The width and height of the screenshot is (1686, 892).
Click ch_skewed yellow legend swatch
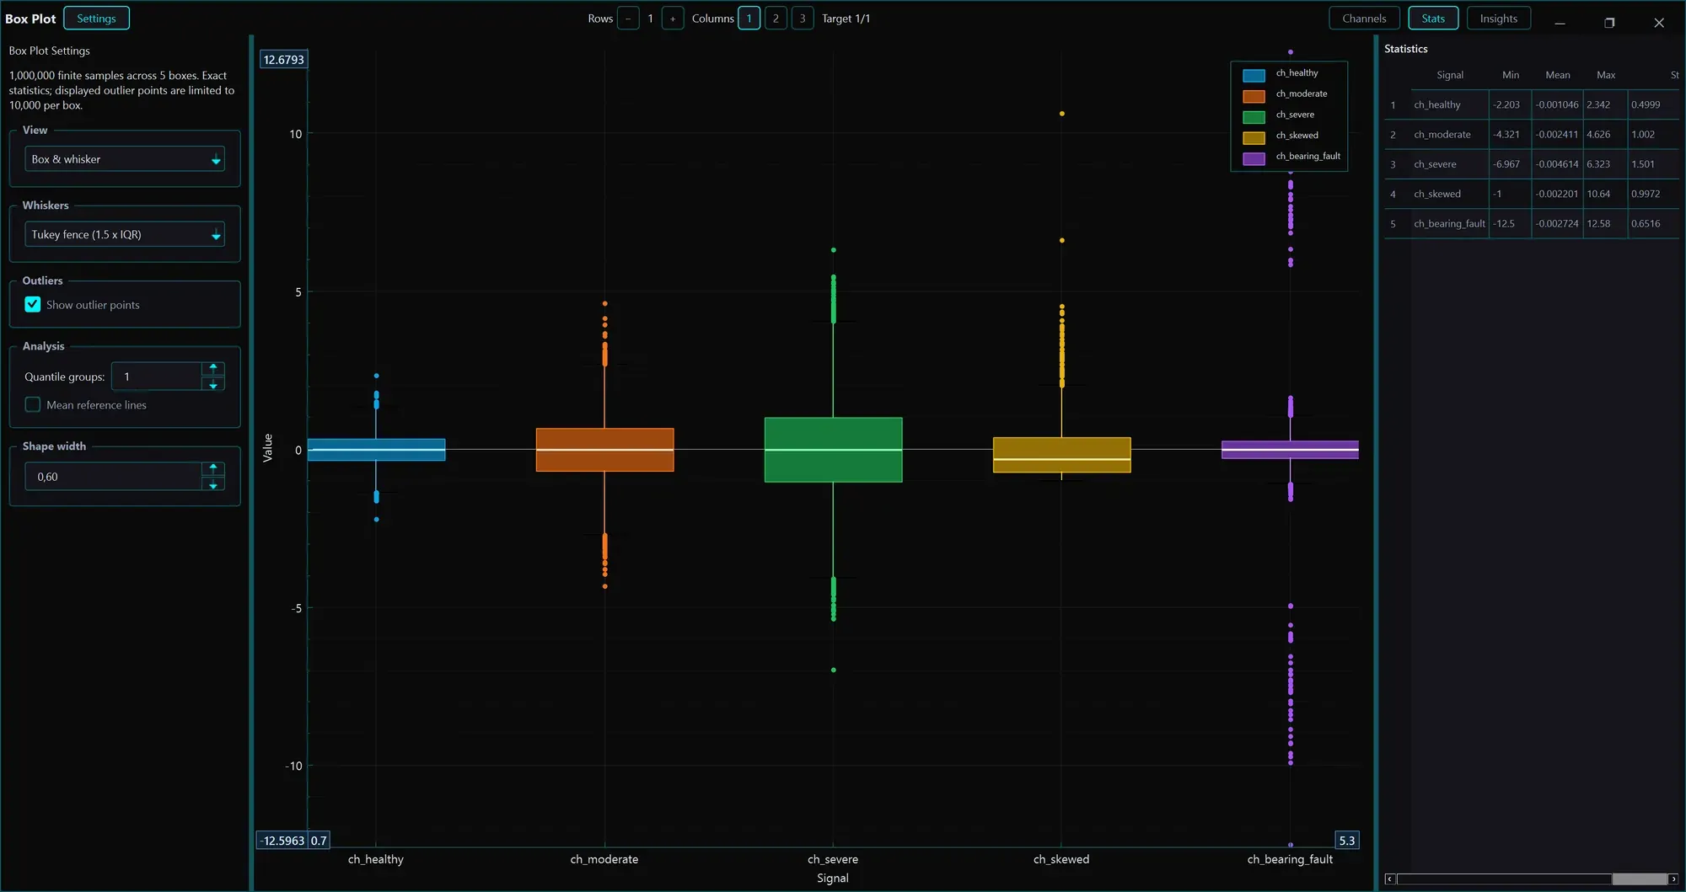pos(1254,137)
